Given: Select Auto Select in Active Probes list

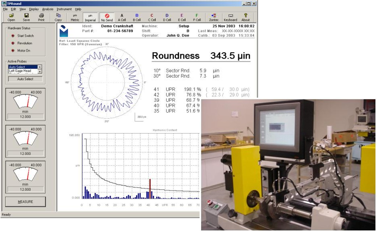Looking at the screenshot, I should [23, 67].
